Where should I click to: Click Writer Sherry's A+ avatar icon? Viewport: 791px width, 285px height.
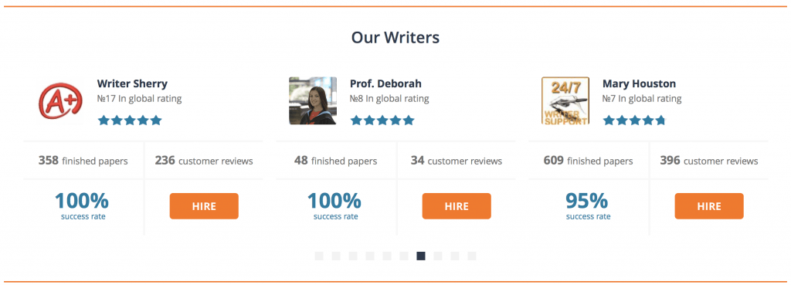coord(60,100)
